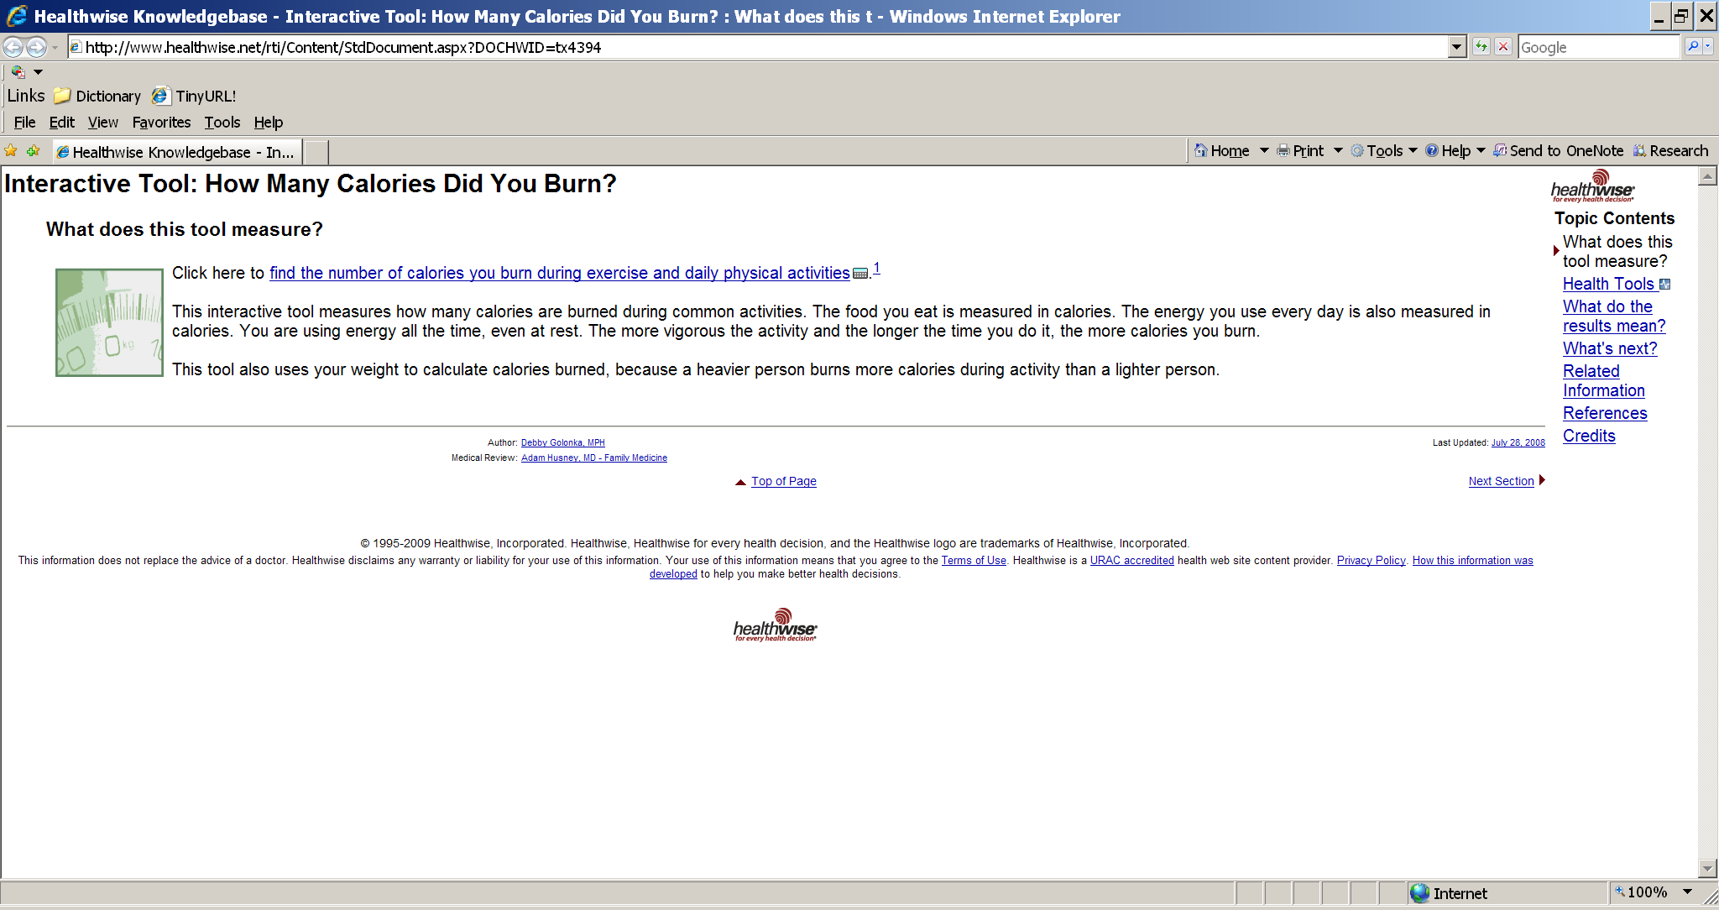Click the Stop loading red X icon
This screenshot has width=1719, height=910.
(x=1503, y=47)
